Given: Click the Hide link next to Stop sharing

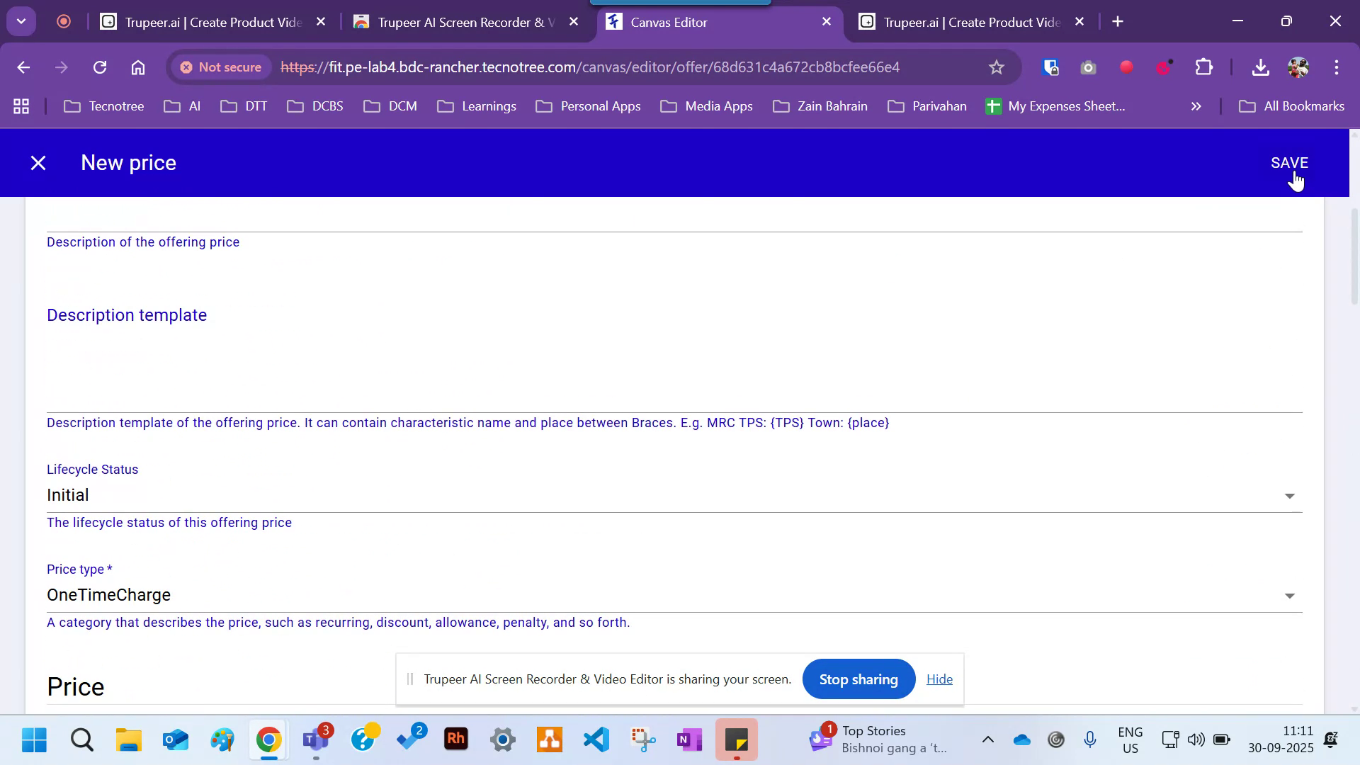Looking at the screenshot, I should 939,679.
